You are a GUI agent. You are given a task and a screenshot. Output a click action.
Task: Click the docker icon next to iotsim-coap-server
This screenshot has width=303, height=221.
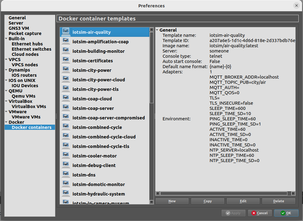tap(66, 108)
